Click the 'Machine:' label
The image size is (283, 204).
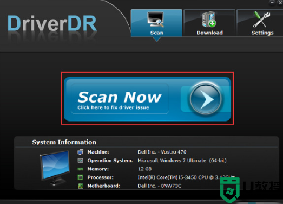pyautogui.click(x=98, y=152)
